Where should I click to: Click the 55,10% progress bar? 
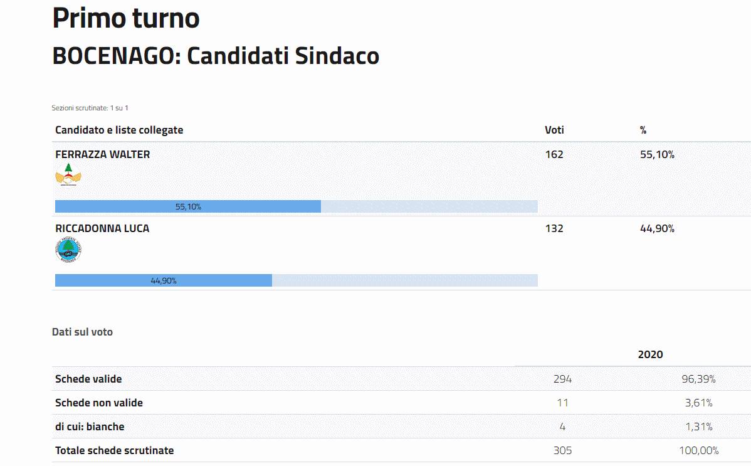[188, 206]
